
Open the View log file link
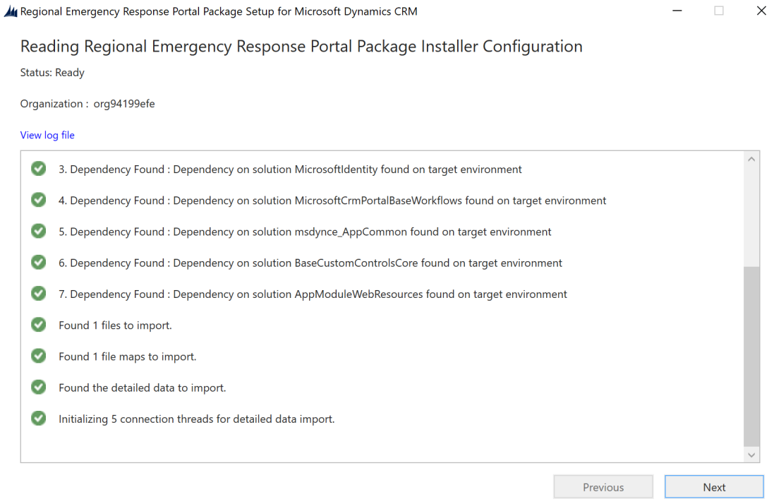[x=47, y=136]
